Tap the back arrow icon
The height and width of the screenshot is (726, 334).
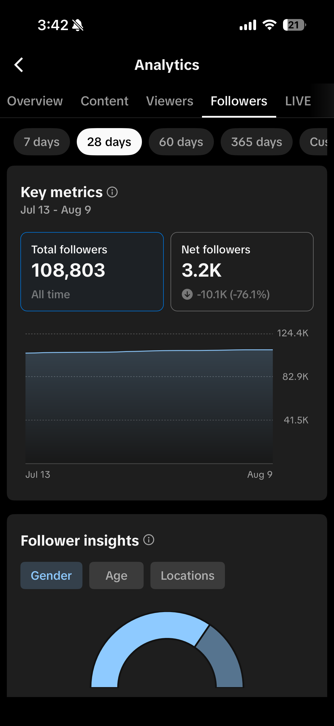[x=19, y=65]
